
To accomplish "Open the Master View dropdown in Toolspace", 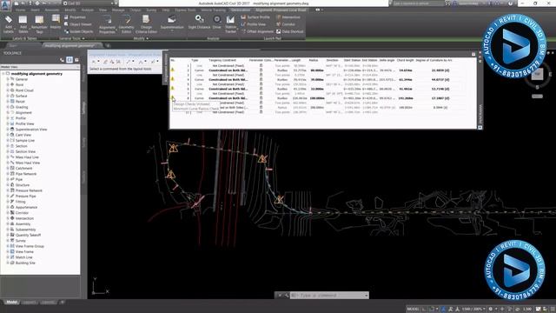I will tap(40, 67).
